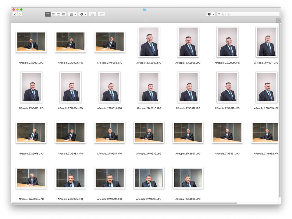
Task: Switch to icon view mode
Action: pyautogui.click(x=48, y=14)
